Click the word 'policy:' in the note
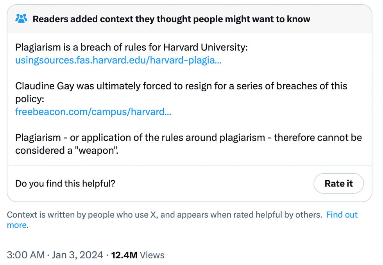 point(30,99)
